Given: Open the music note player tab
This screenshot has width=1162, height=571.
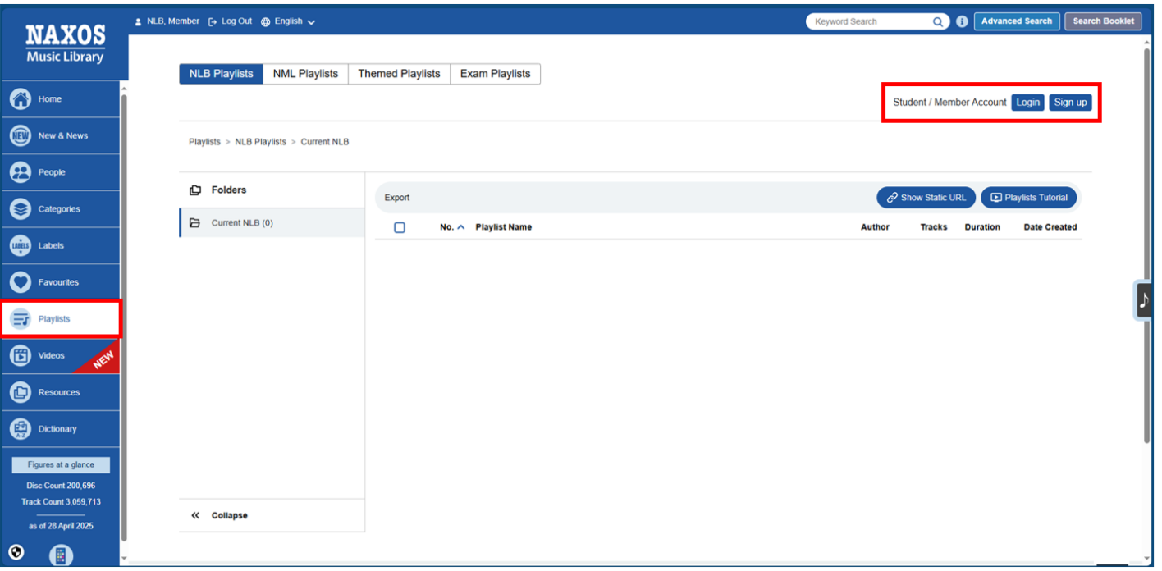Looking at the screenshot, I should point(1144,300).
